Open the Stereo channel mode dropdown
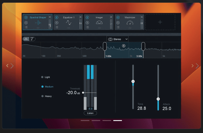The width and height of the screenshot is (203, 133). click(117, 39)
